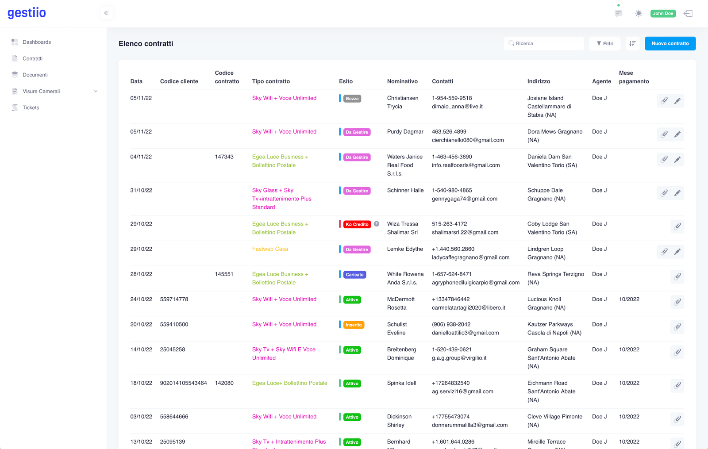This screenshot has height=449, width=708.
Task: Edit the Christiansen Trycia contract pencil icon
Action: 677,101
